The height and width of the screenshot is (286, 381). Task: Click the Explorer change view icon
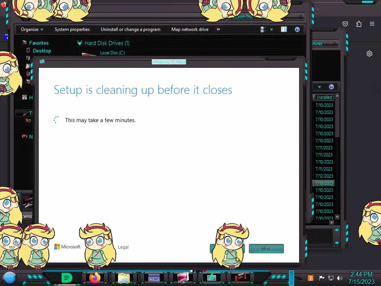[x=263, y=29]
